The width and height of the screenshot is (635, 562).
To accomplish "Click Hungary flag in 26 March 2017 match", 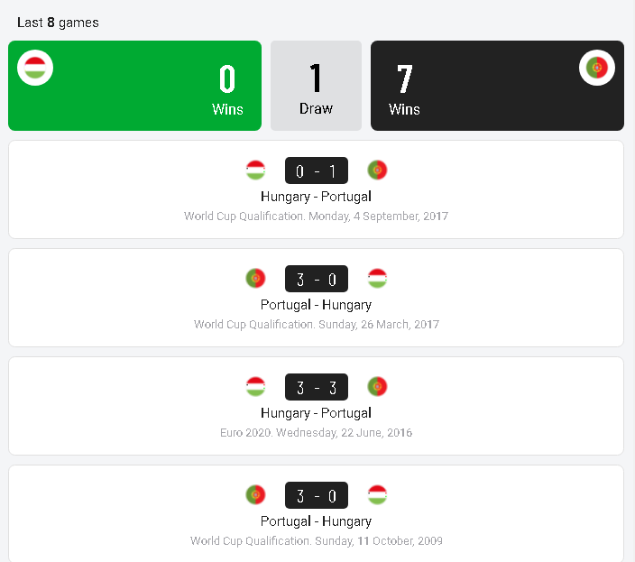I will 377,278.
